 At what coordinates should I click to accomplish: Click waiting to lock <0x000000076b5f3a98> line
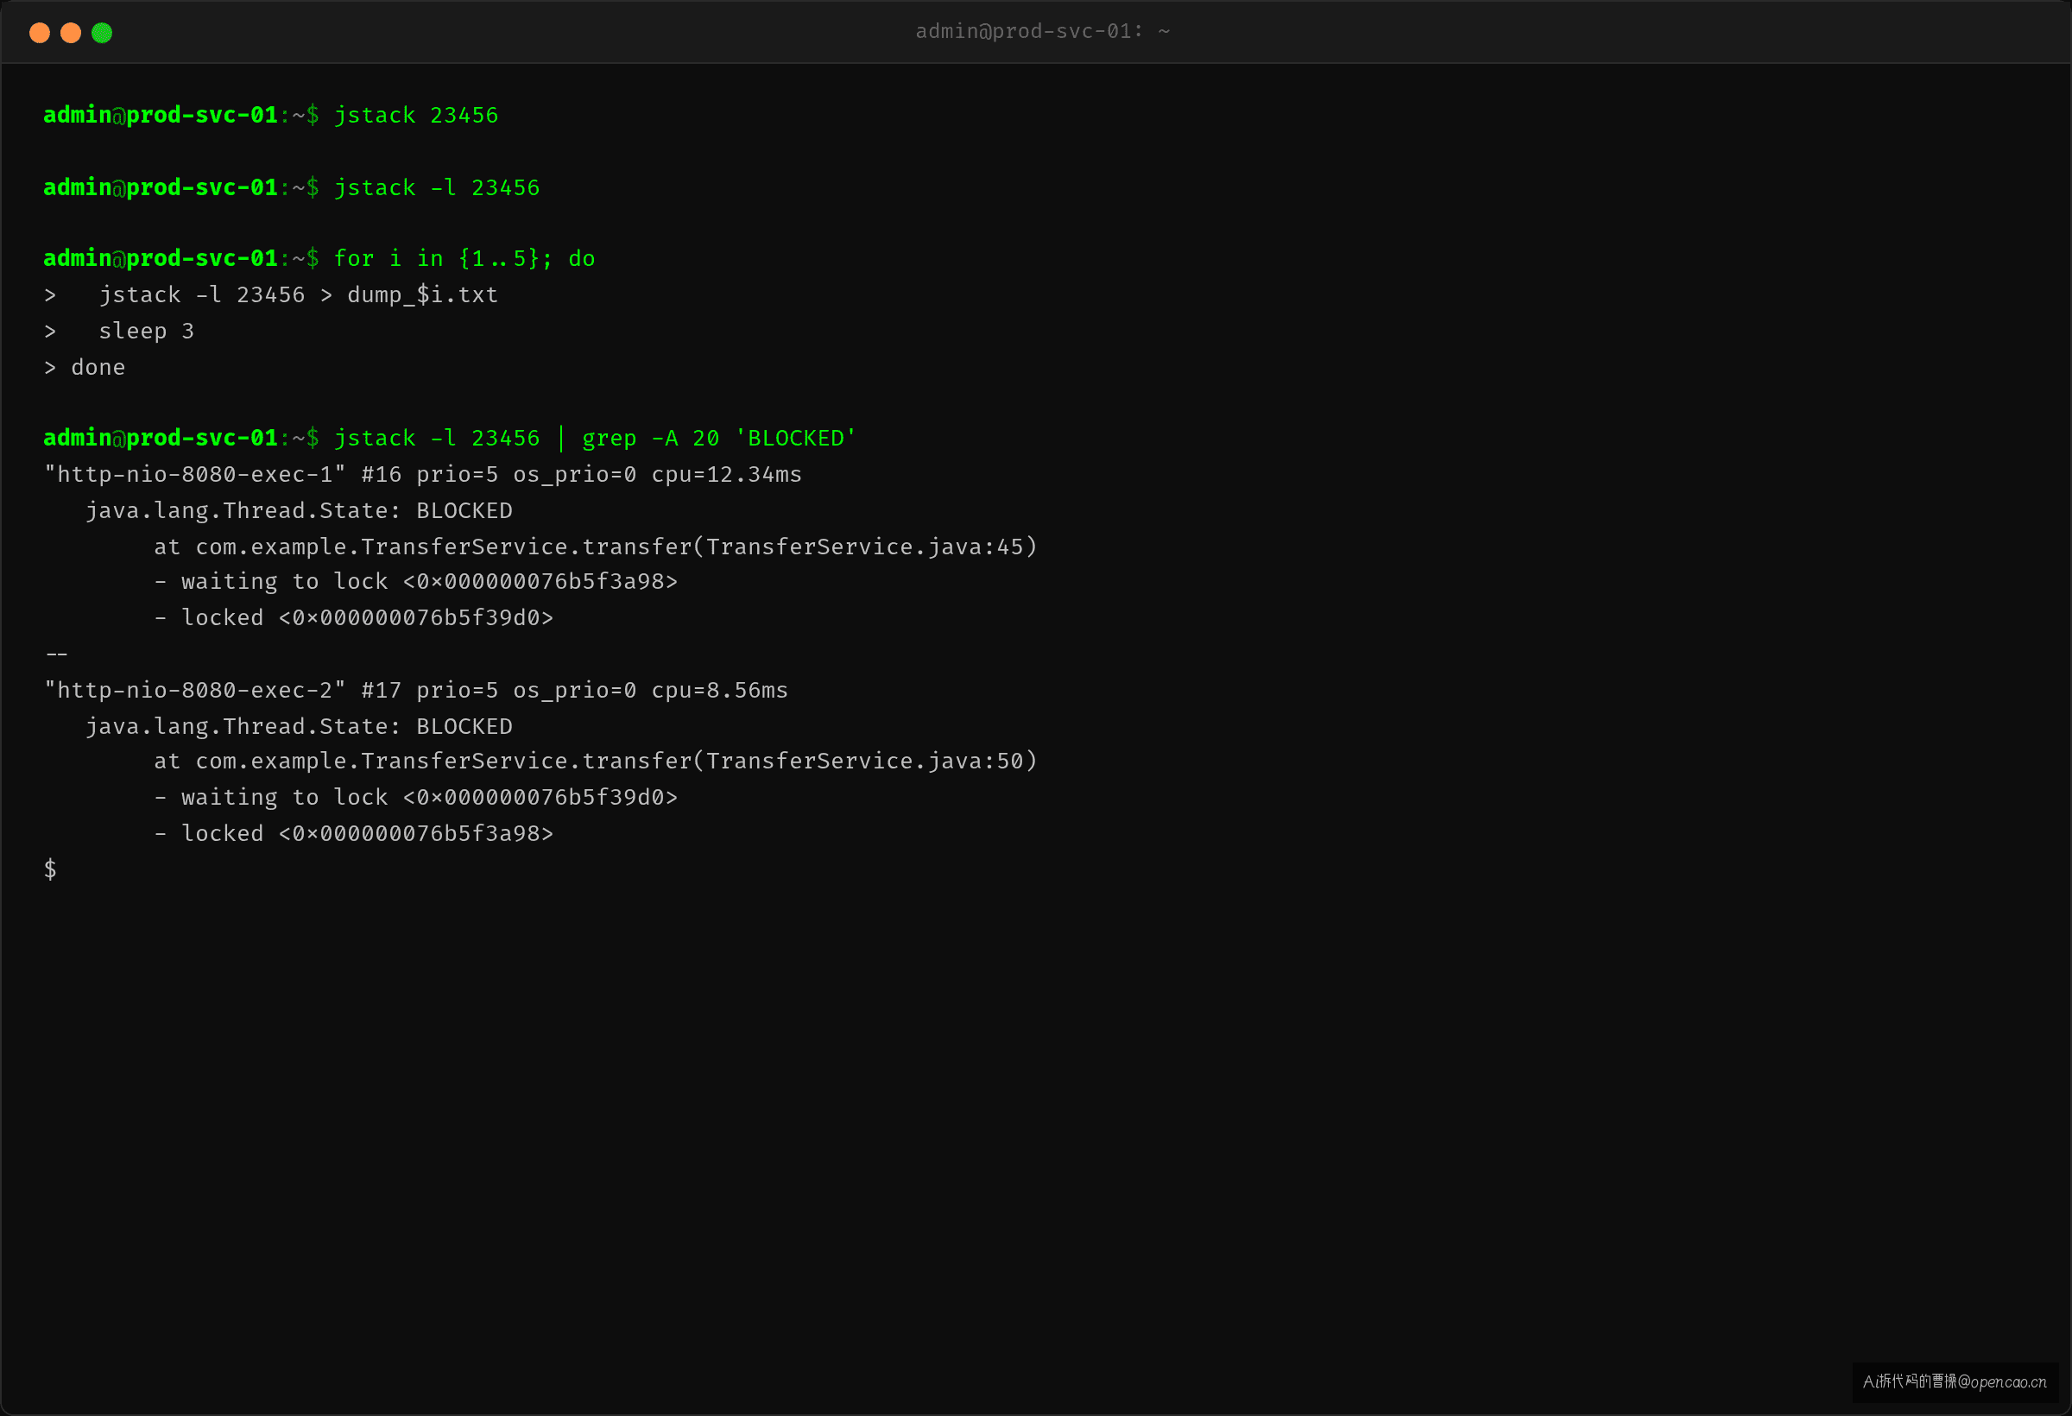tap(415, 582)
